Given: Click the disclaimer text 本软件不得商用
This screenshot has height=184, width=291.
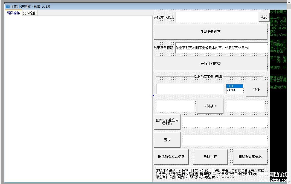Looking at the screenshot, I should coord(210,174).
